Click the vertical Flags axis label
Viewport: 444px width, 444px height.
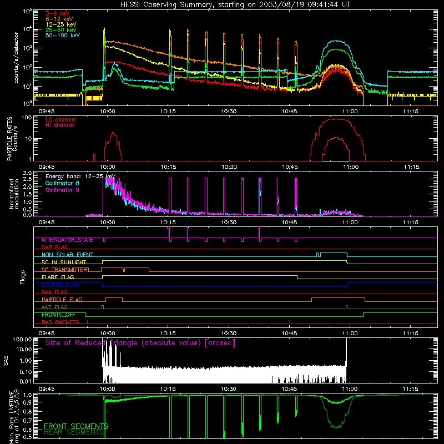tap(23, 277)
